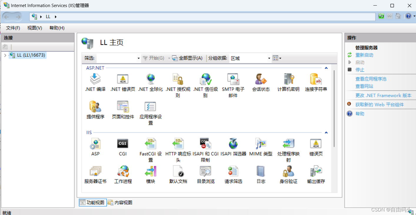
Task: Click inside the 筛选 filter input field
Action: (x=117, y=58)
